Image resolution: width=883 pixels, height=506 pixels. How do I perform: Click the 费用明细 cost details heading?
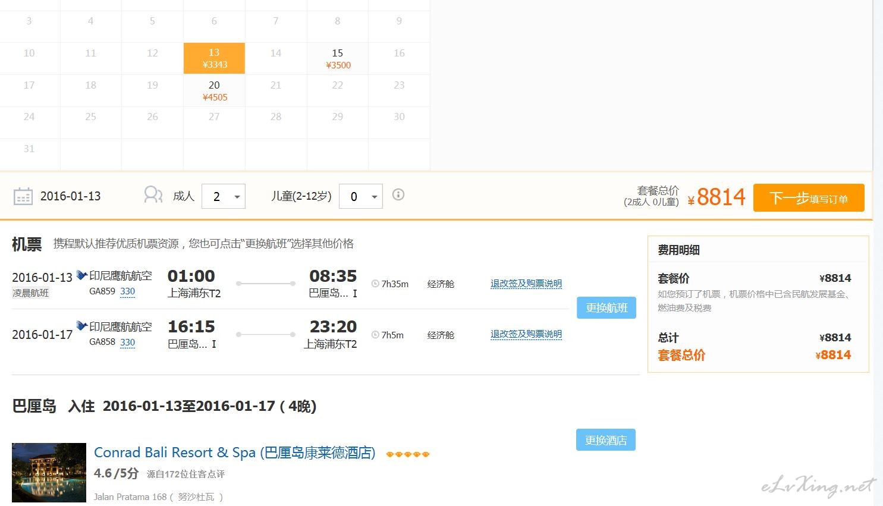point(678,250)
